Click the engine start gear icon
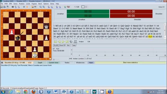The width and height of the screenshot is (167, 94). click(x=71, y=42)
